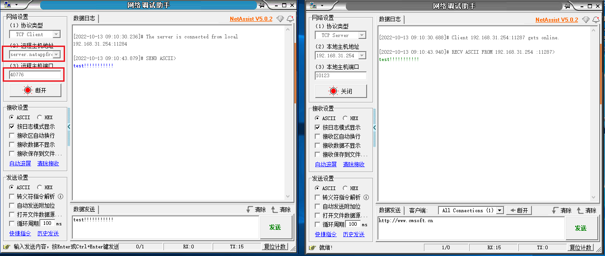This screenshot has width=605, height=256.
Task: Enable 接收区自动换行 in client window
Action: click(12, 135)
